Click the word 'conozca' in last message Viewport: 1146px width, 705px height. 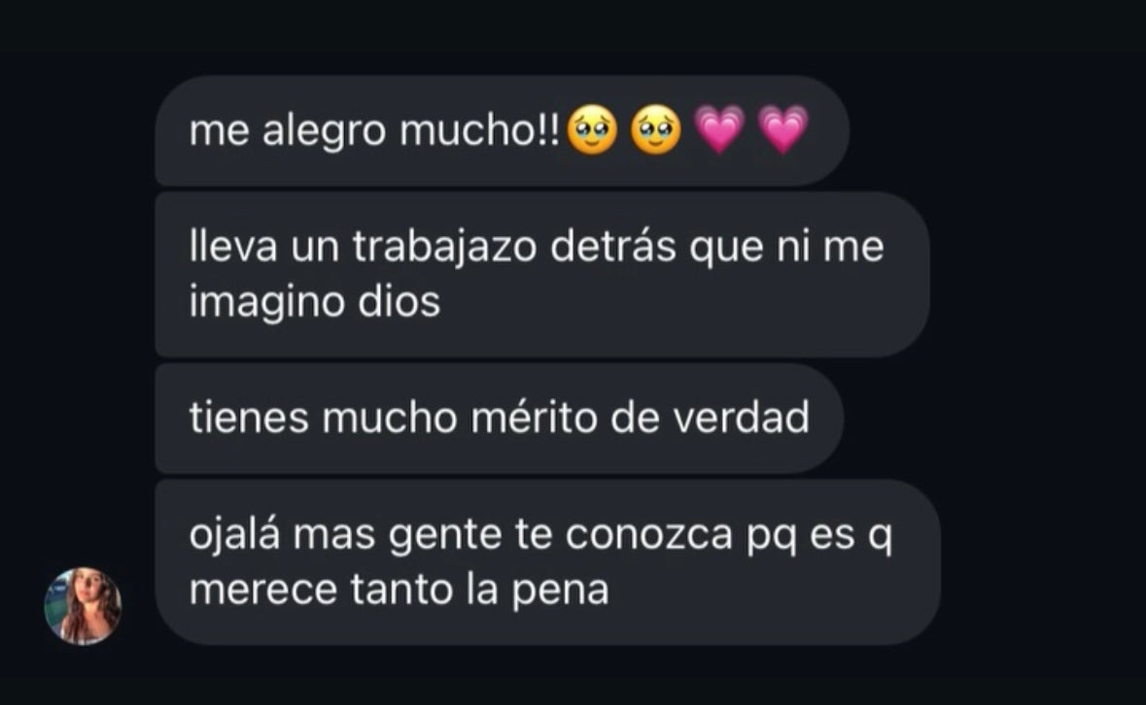[x=649, y=536]
